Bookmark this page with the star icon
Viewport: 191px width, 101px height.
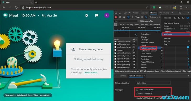(147, 8)
